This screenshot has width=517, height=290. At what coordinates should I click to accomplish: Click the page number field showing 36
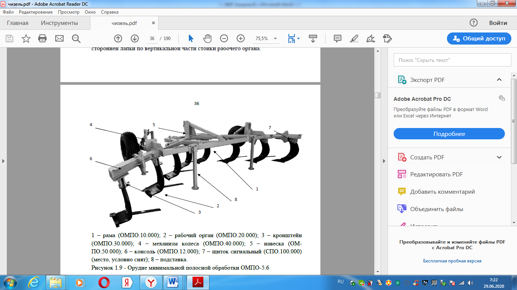152,39
